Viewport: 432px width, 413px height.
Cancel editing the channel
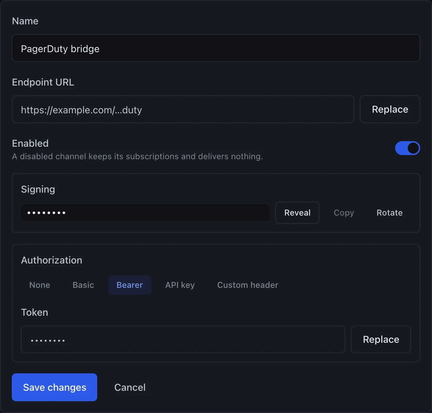tap(130, 387)
